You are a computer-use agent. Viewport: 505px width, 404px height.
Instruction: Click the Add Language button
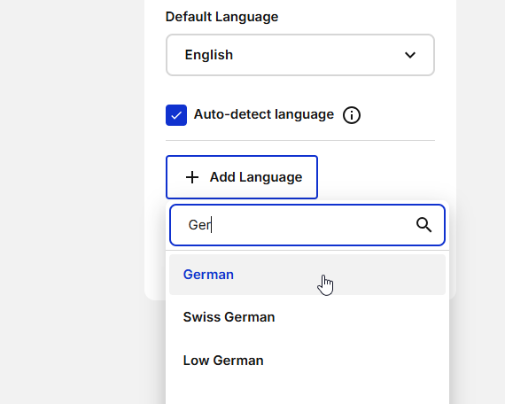(242, 177)
